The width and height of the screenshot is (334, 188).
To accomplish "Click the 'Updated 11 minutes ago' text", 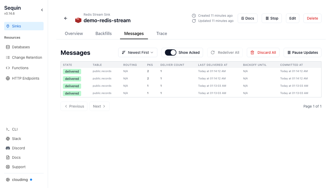I will [x=216, y=21].
